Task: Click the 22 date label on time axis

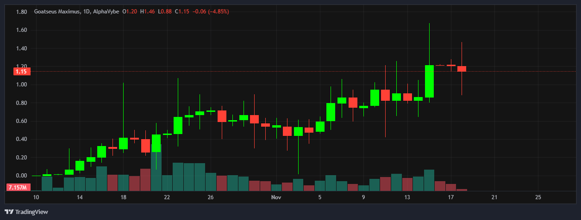Action: pos(167,197)
